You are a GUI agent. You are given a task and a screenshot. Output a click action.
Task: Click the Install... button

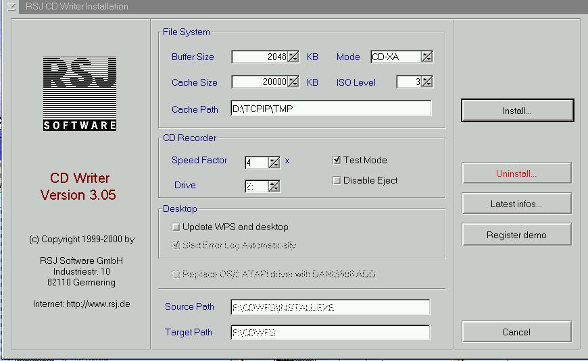coord(517,111)
